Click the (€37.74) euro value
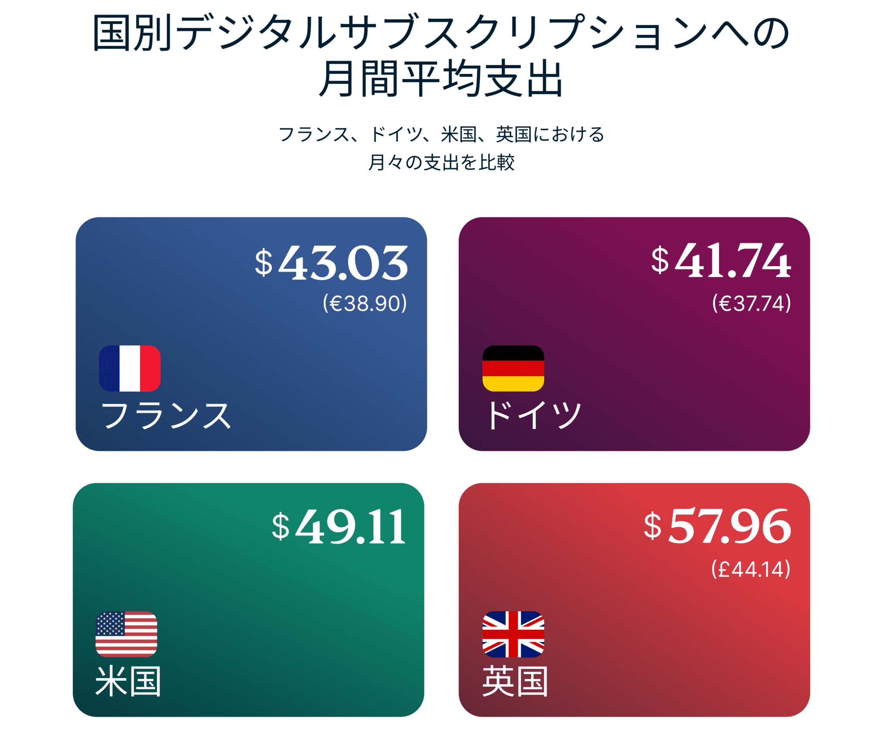The width and height of the screenshot is (883, 750). (751, 303)
